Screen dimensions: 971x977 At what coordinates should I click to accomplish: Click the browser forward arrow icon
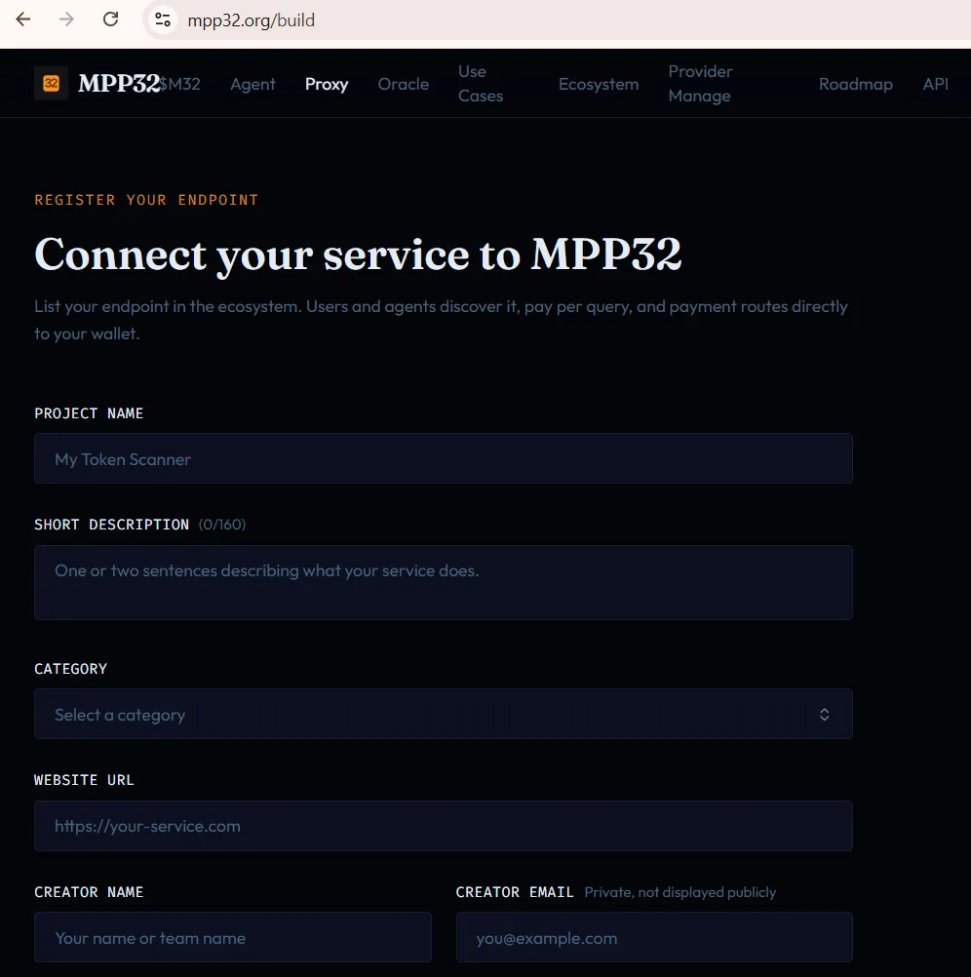66,20
